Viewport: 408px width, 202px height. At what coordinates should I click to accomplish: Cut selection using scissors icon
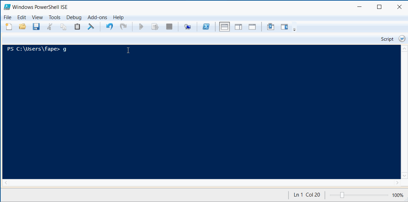click(49, 27)
